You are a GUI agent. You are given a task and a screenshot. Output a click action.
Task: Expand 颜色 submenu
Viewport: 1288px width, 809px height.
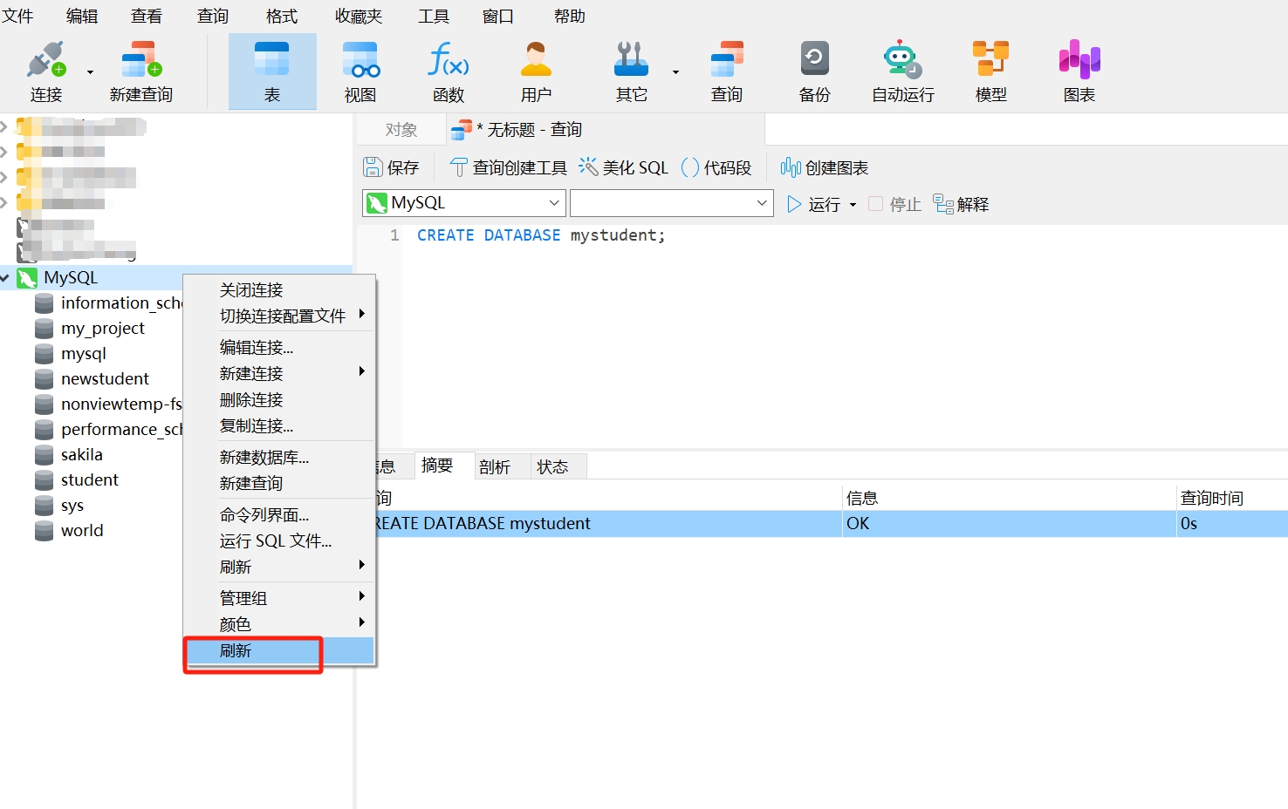[x=279, y=624]
